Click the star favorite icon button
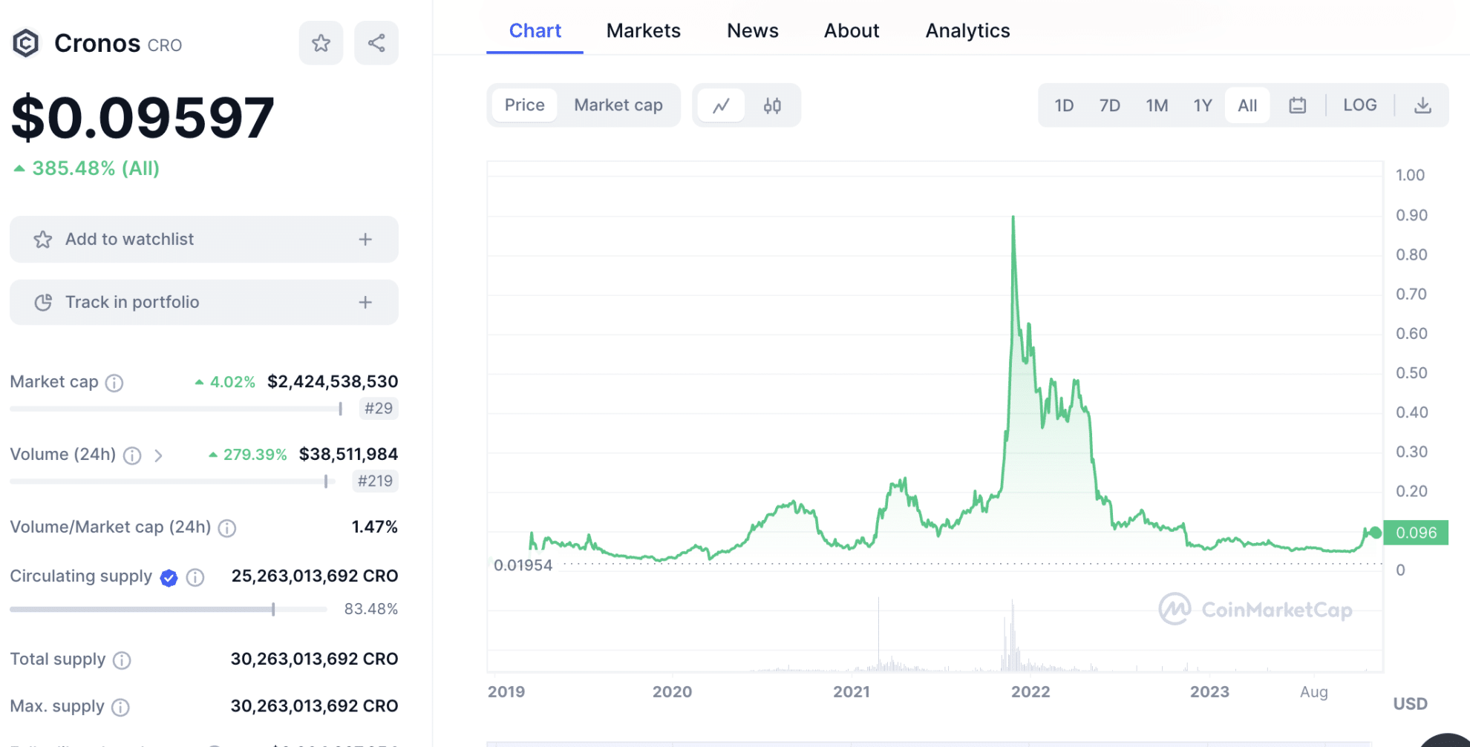Viewport: 1470px width, 747px height. [x=321, y=43]
